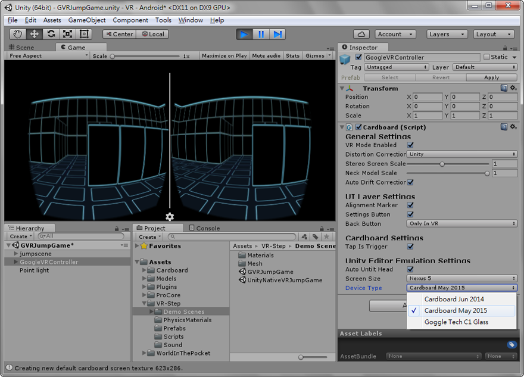524x377 pixels.
Task: Open the Screen Size dropdown
Action: coord(462,278)
